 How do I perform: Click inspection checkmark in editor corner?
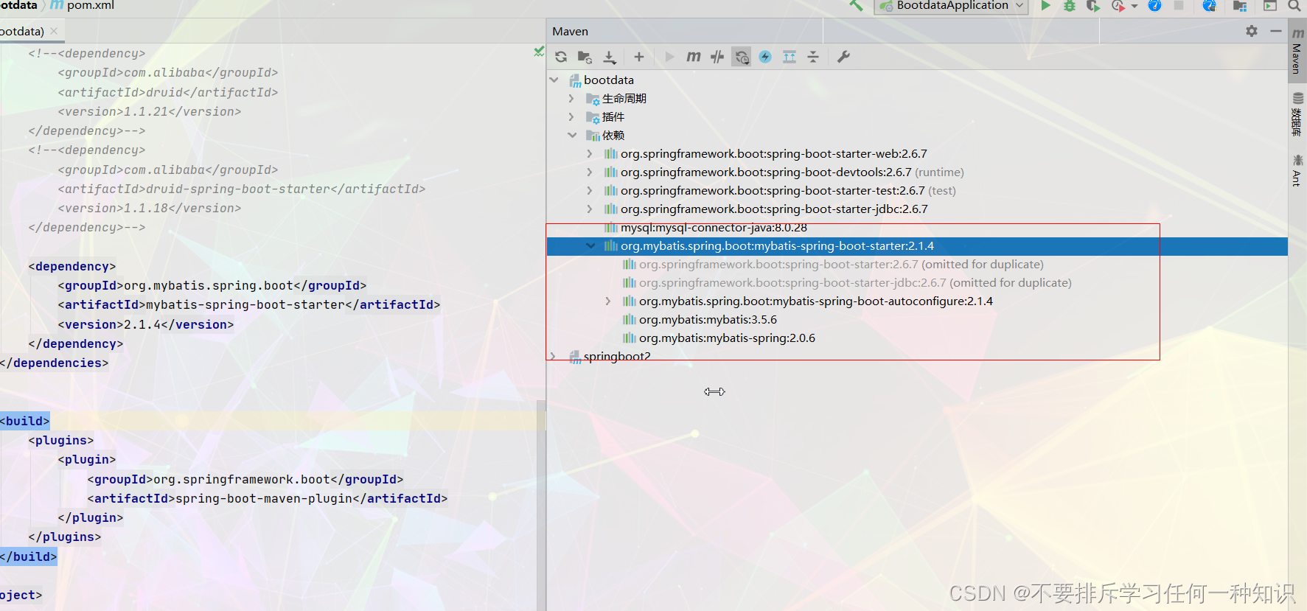pos(539,52)
